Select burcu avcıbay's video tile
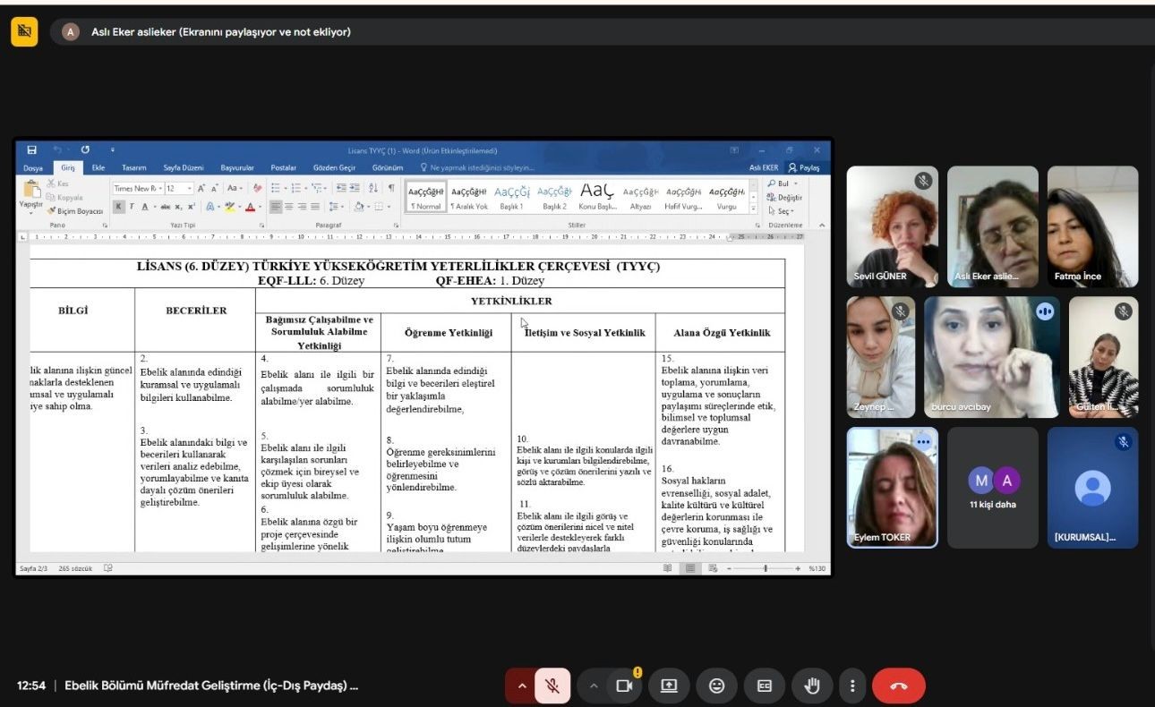The height and width of the screenshot is (707, 1155). tap(991, 358)
